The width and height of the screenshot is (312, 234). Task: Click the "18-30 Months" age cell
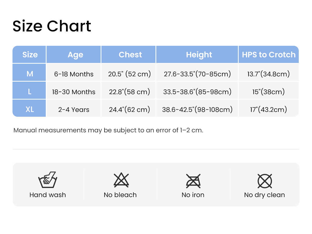(x=74, y=90)
